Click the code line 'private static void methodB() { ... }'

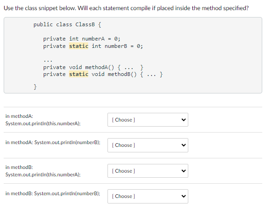click(x=103, y=75)
